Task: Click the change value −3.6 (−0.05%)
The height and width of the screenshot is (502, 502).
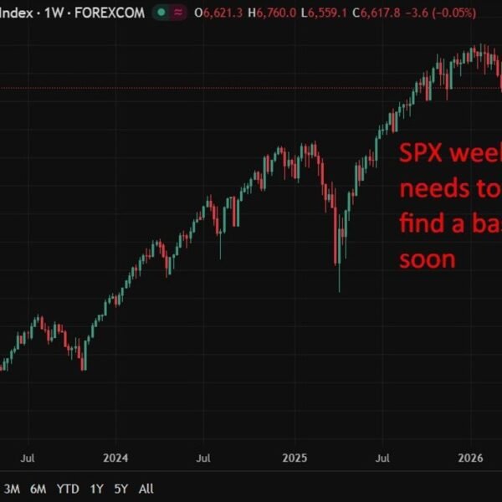Action: (441, 13)
